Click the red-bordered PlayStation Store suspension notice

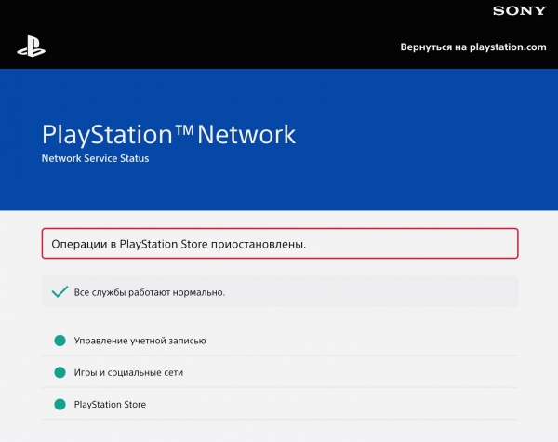(x=280, y=243)
